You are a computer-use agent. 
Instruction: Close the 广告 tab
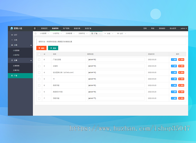click(x=100, y=34)
